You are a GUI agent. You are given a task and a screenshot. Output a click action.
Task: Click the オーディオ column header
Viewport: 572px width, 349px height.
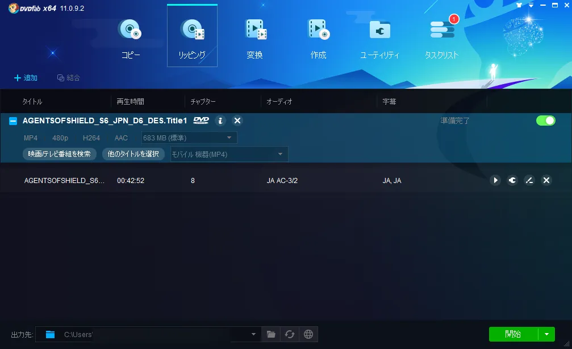pyautogui.click(x=279, y=102)
